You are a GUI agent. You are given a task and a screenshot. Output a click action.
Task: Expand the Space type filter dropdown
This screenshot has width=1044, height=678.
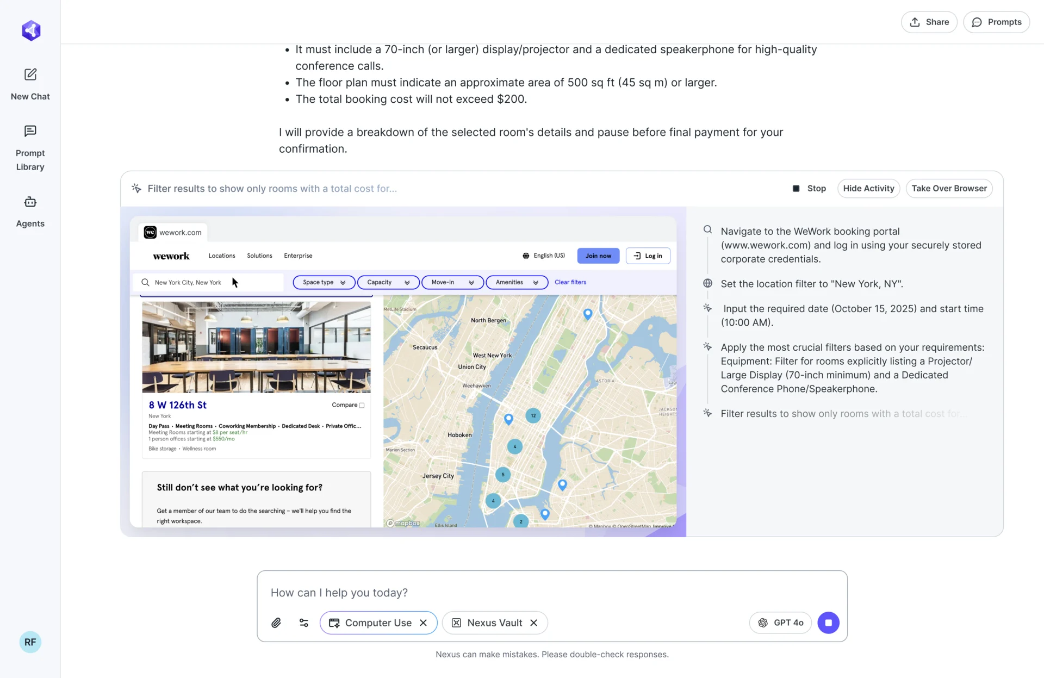tap(324, 282)
